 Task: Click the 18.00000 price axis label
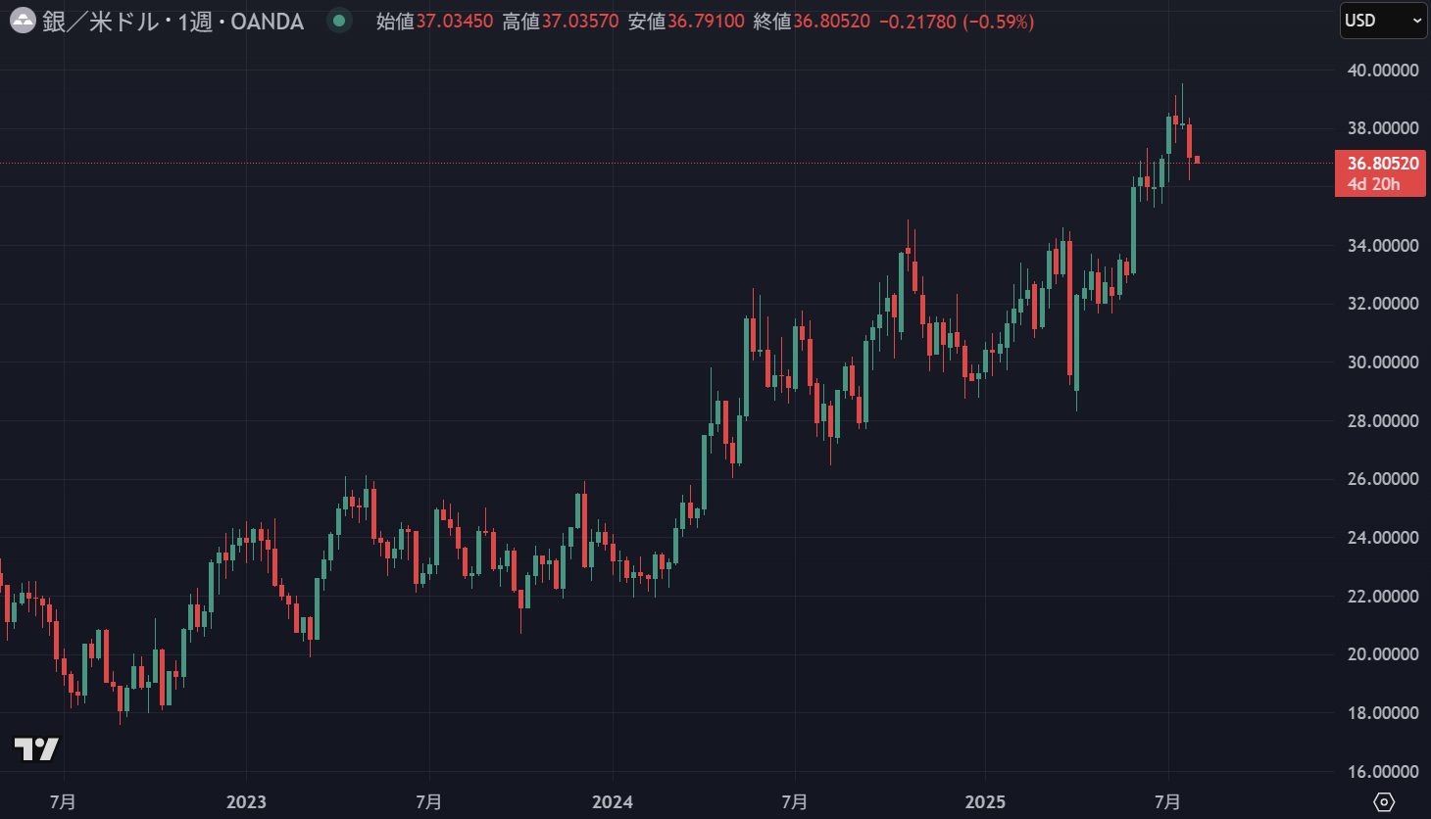coord(1383,713)
